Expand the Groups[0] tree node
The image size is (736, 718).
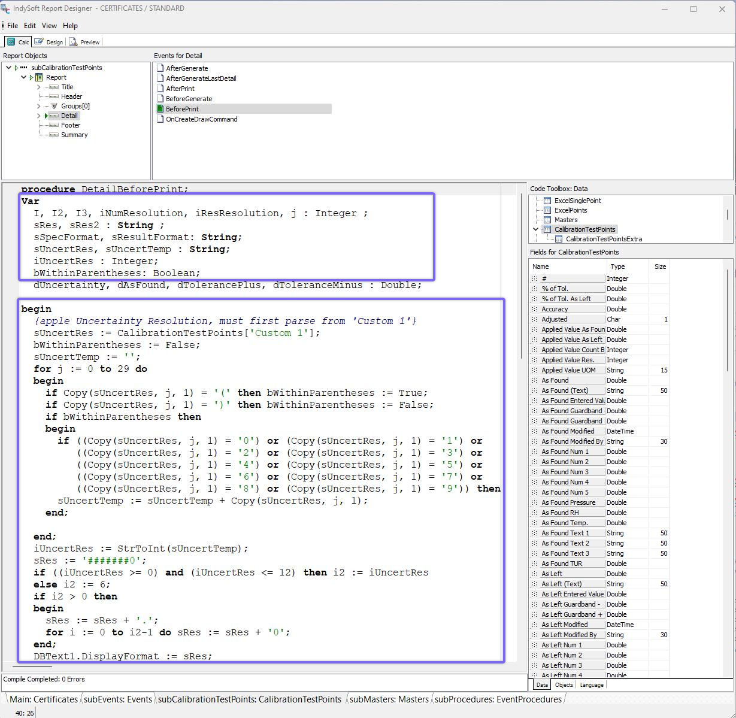[x=39, y=106]
